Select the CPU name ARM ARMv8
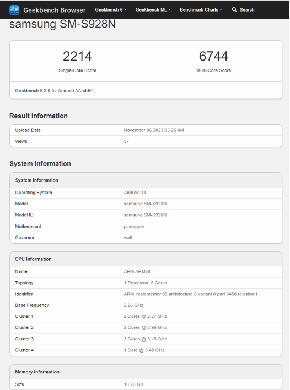 [x=137, y=271]
